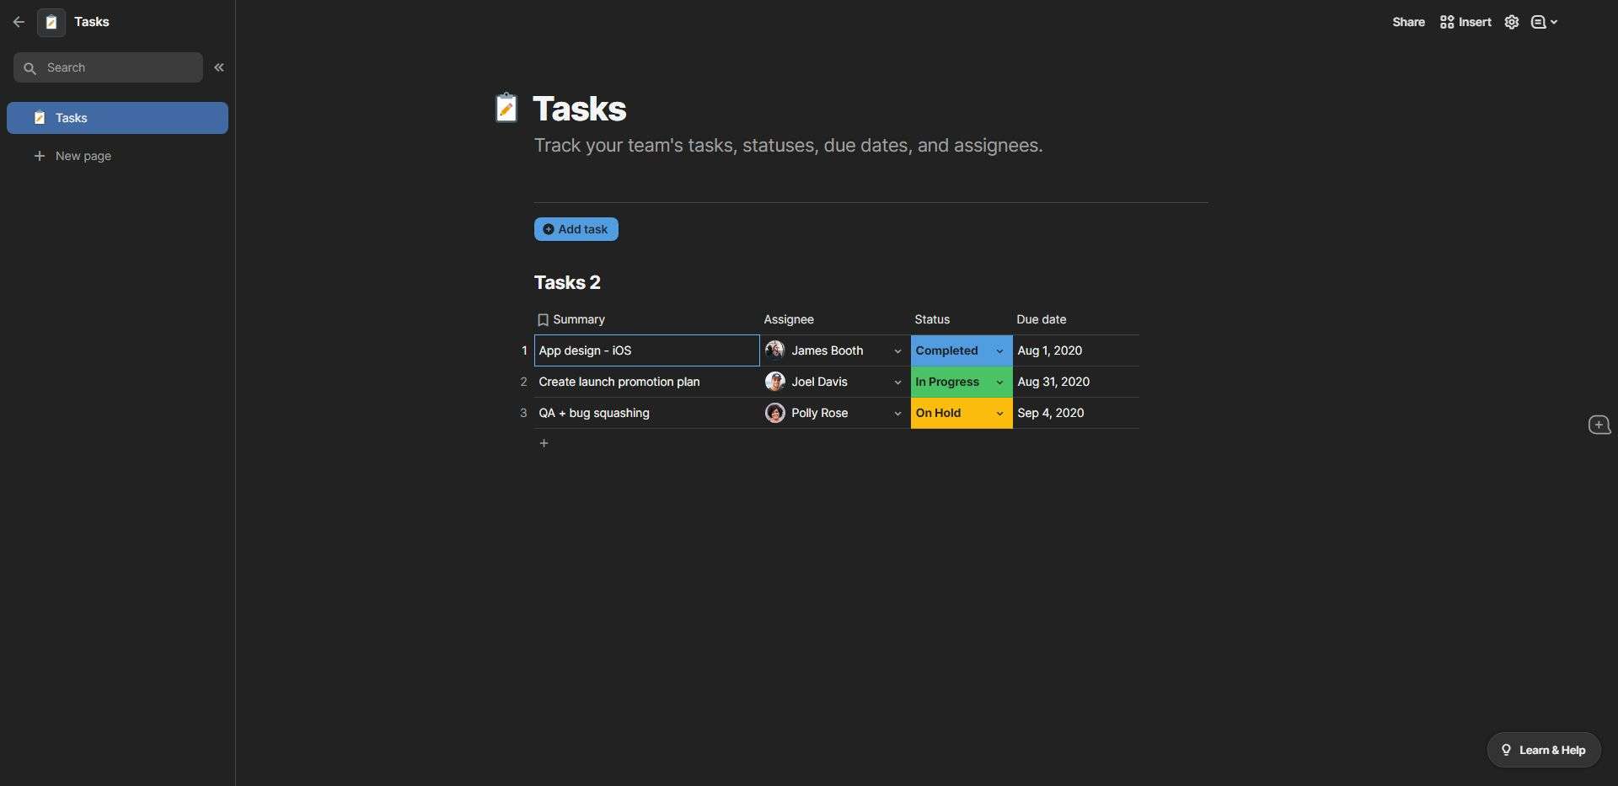Open the comments icon in top bar

point(1544,22)
